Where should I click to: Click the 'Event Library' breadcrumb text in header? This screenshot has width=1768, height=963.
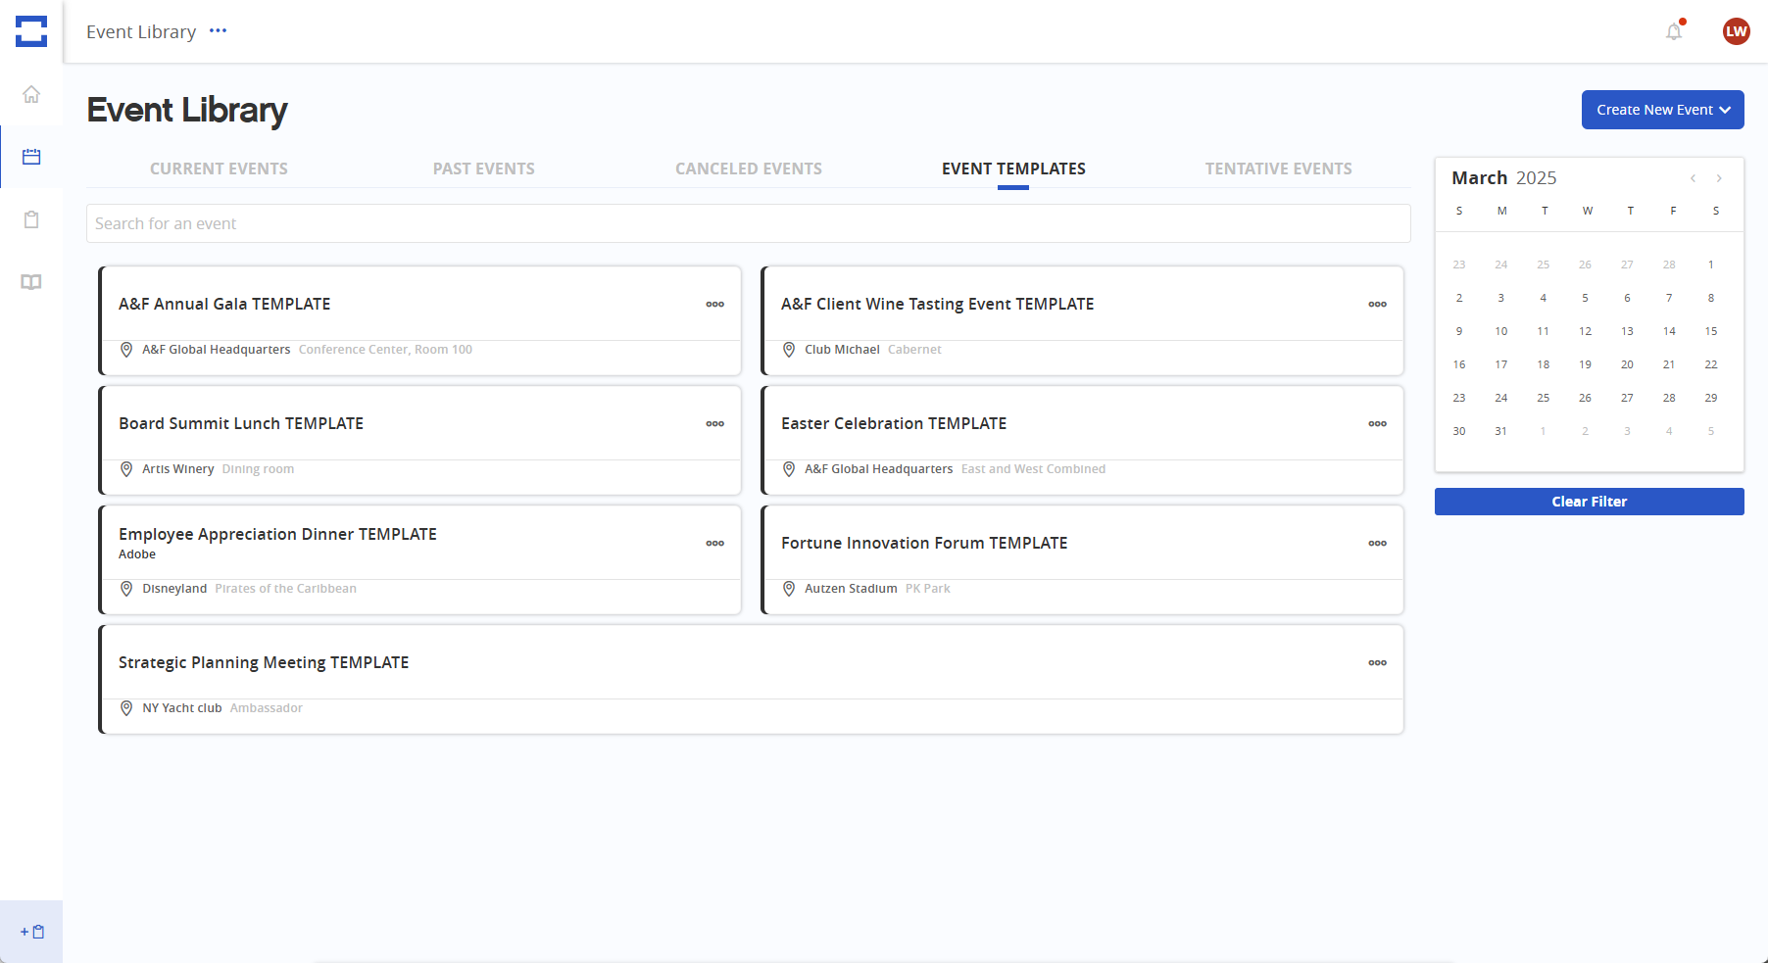coord(141,31)
